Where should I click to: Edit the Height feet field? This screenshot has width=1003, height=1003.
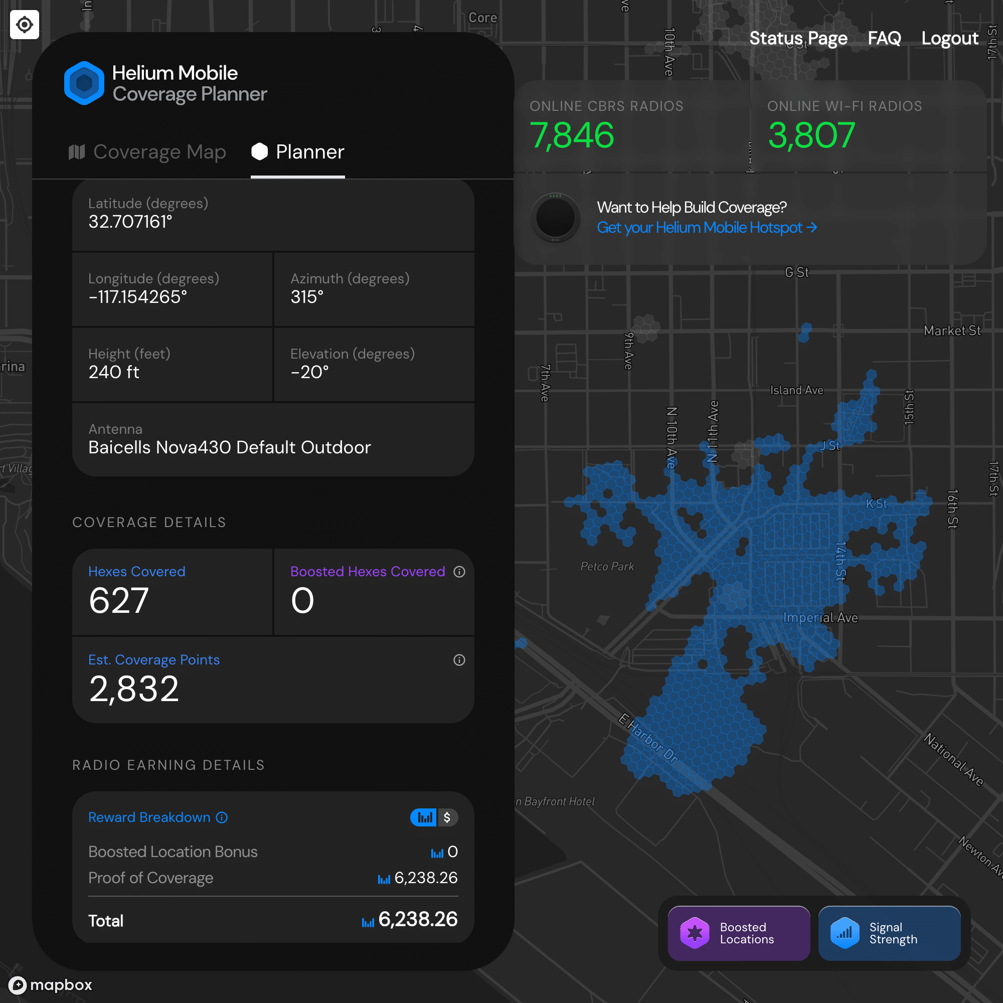point(173,365)
